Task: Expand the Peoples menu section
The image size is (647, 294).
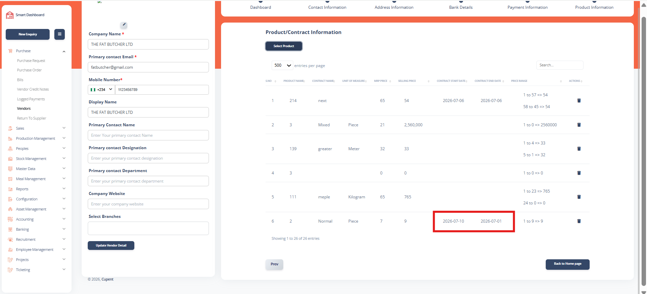Action: 64,148
